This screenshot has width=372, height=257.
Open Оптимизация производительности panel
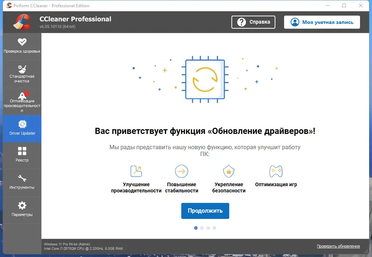pyautogui.click(x=22, y=101)
